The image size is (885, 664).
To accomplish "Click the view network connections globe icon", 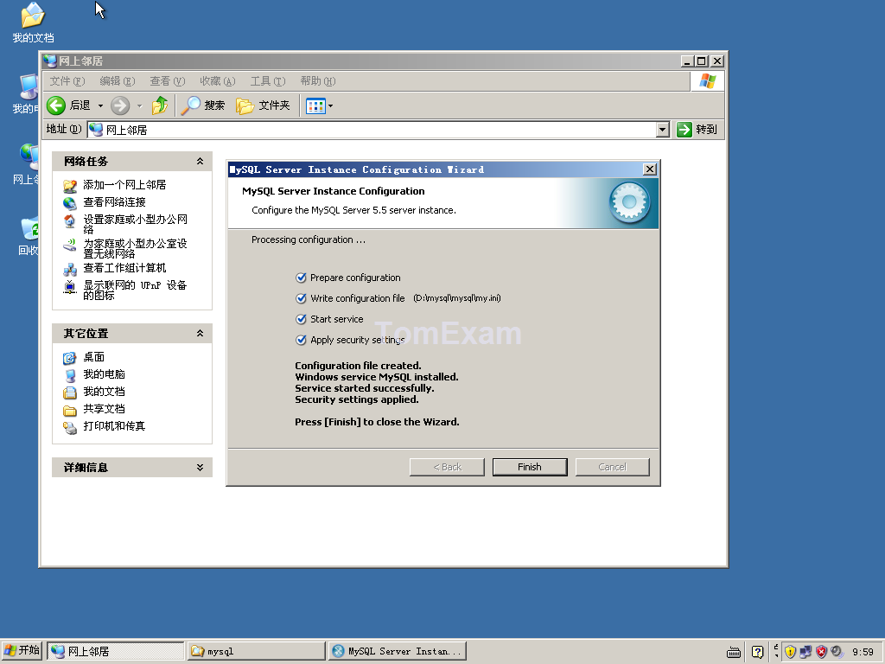I will pyautogui.click(x=69, y=202).
